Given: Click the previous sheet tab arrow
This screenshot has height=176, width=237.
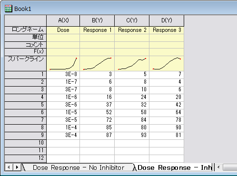Looking at the screenshot, I should coord(9,167).
